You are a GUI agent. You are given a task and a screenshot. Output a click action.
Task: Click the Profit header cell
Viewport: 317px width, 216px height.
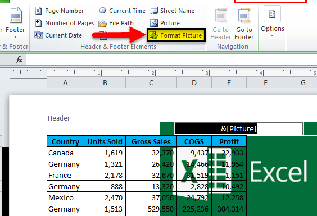[x=229, y=141]
